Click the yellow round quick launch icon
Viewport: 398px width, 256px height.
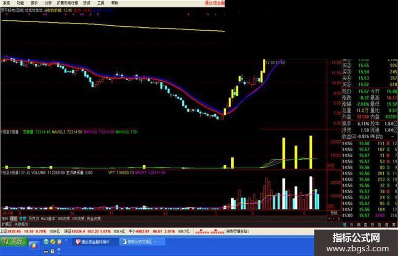point(53,242)
